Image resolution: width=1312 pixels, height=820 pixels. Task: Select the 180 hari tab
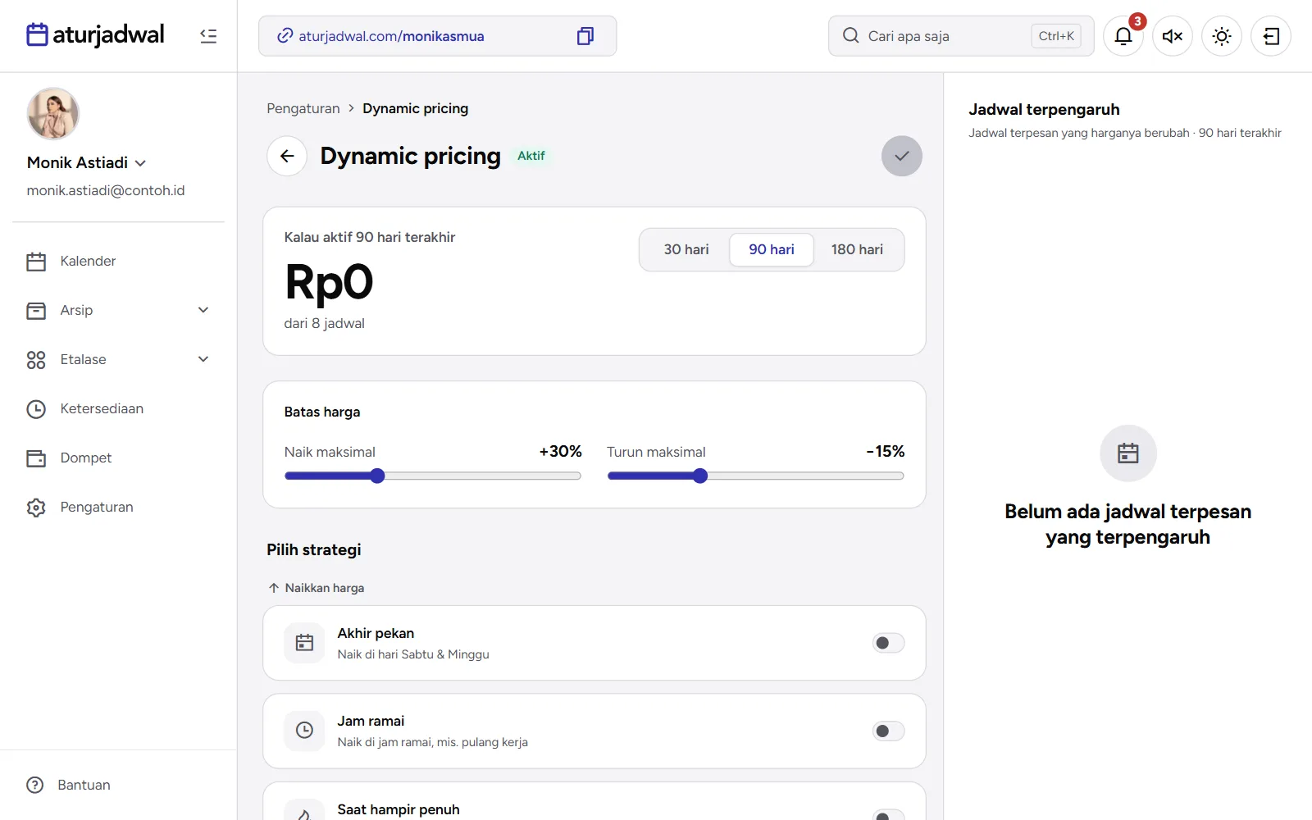coord(857,249)
